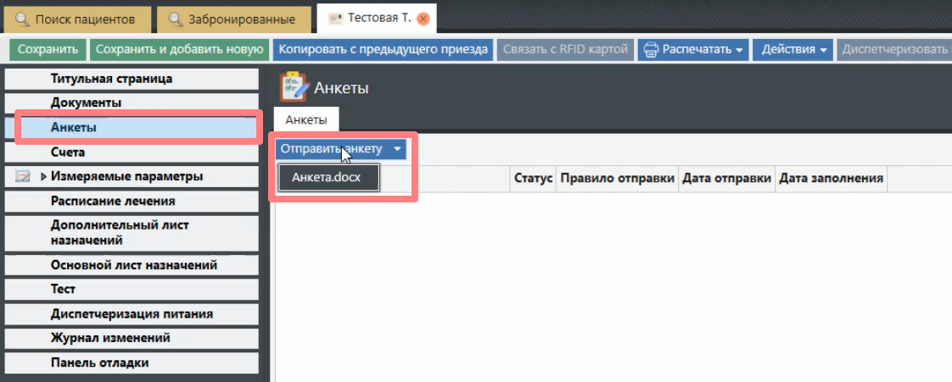Open Титульная страница in the sidebar

111,79
